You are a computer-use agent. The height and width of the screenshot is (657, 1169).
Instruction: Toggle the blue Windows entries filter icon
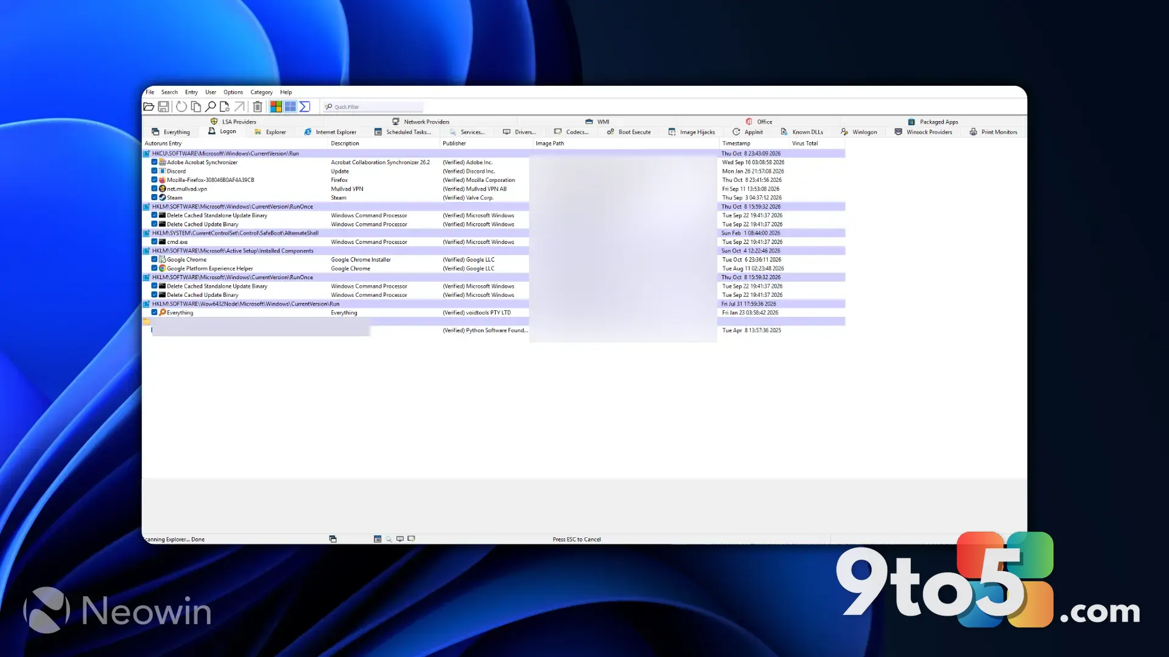[290, 106]
